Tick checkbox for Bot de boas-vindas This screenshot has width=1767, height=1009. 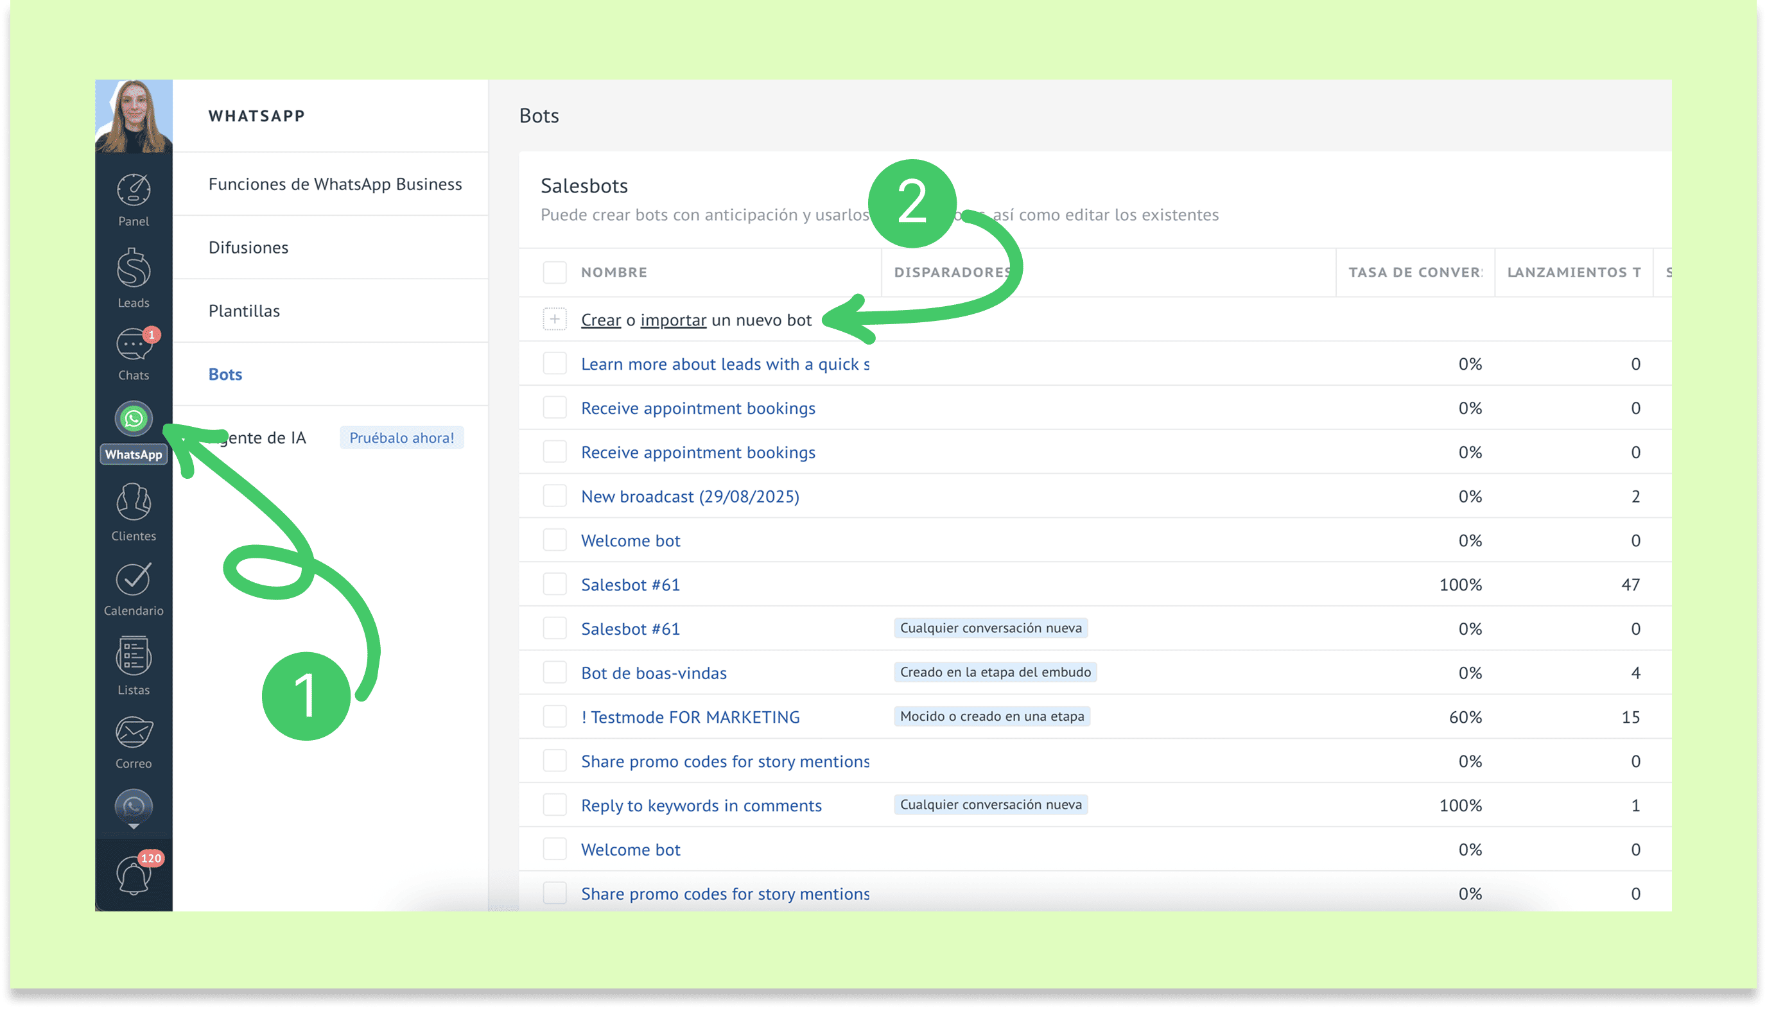point(555,672)
